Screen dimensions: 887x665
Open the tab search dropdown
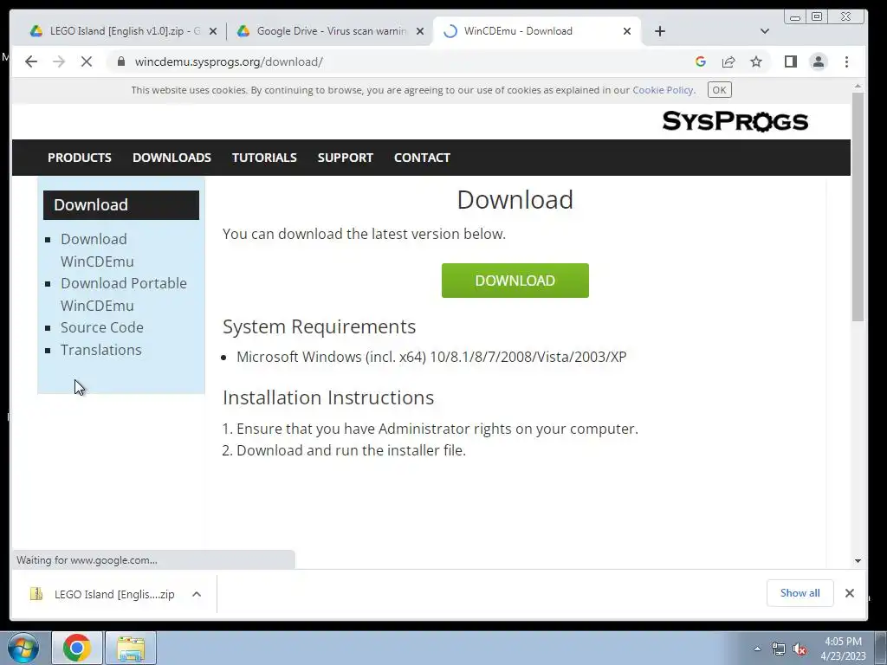coord(765,31)
